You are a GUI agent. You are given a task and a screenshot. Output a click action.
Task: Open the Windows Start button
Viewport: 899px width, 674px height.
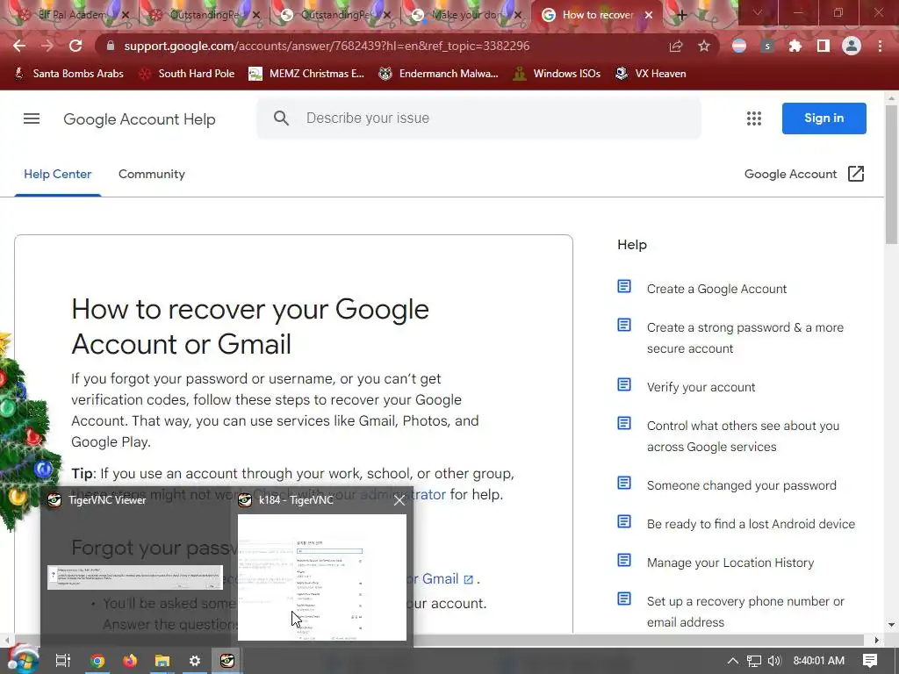point(22,660)
